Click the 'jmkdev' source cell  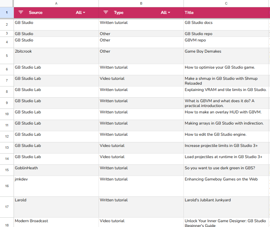[x=56, y=186]
